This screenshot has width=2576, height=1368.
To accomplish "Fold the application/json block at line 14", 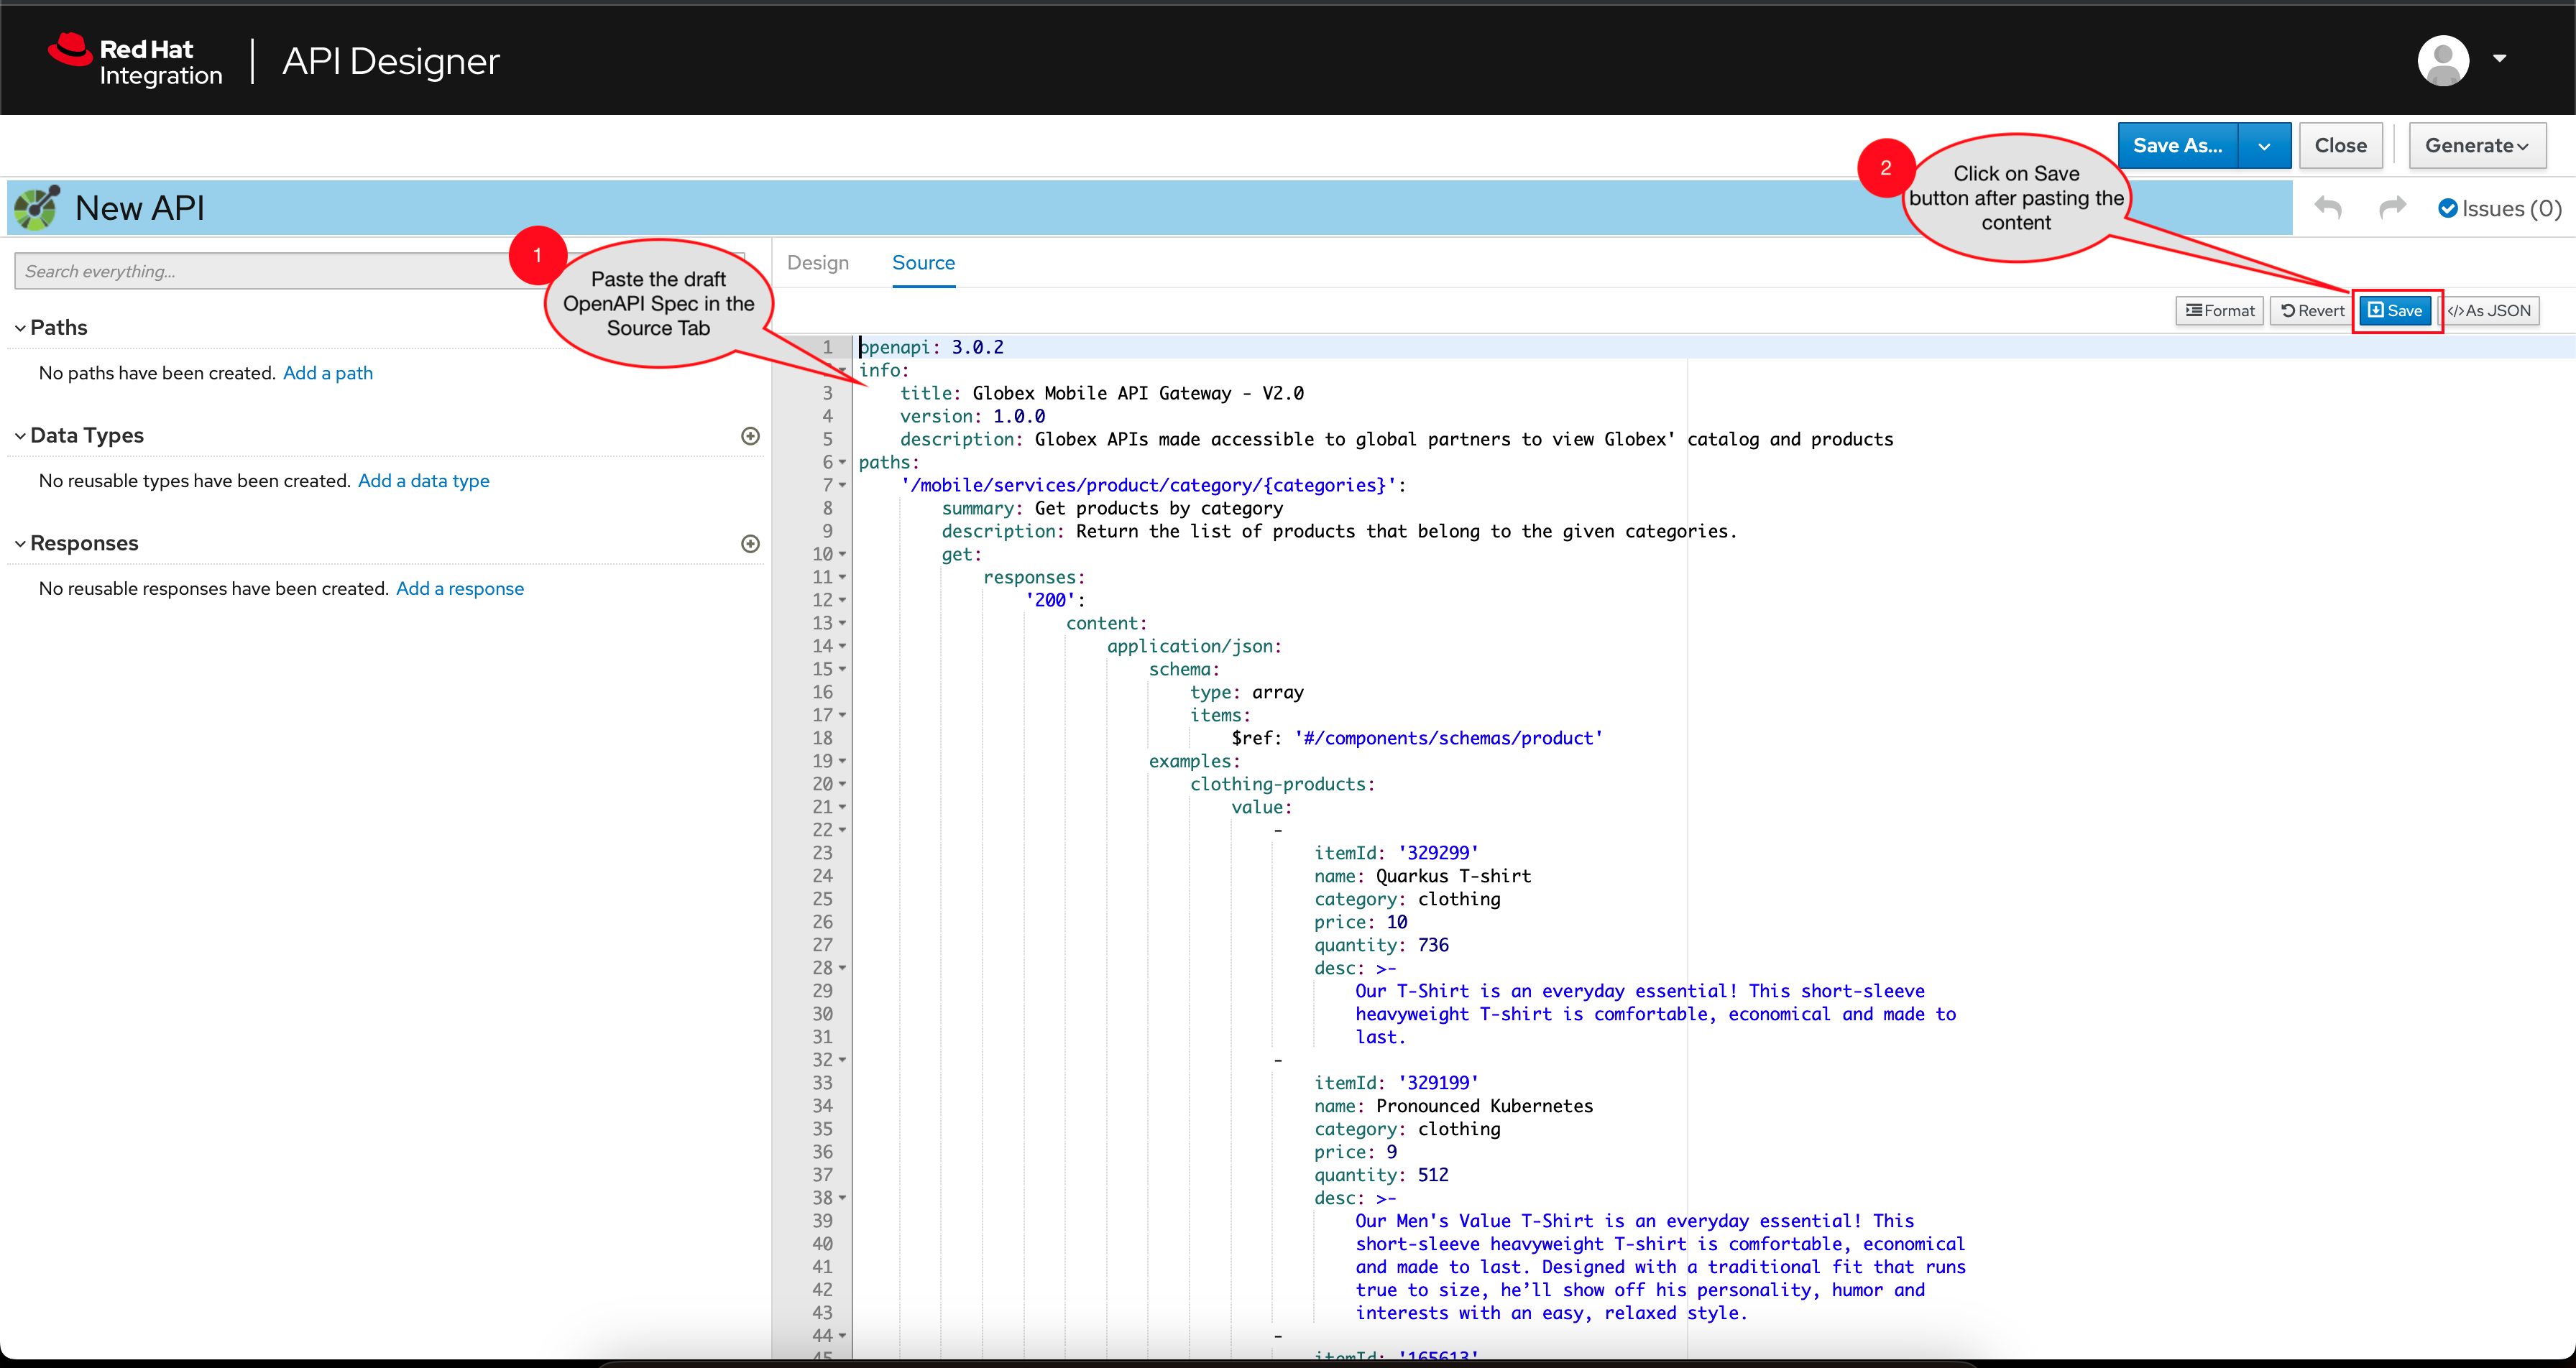I will tap(842, 646).
